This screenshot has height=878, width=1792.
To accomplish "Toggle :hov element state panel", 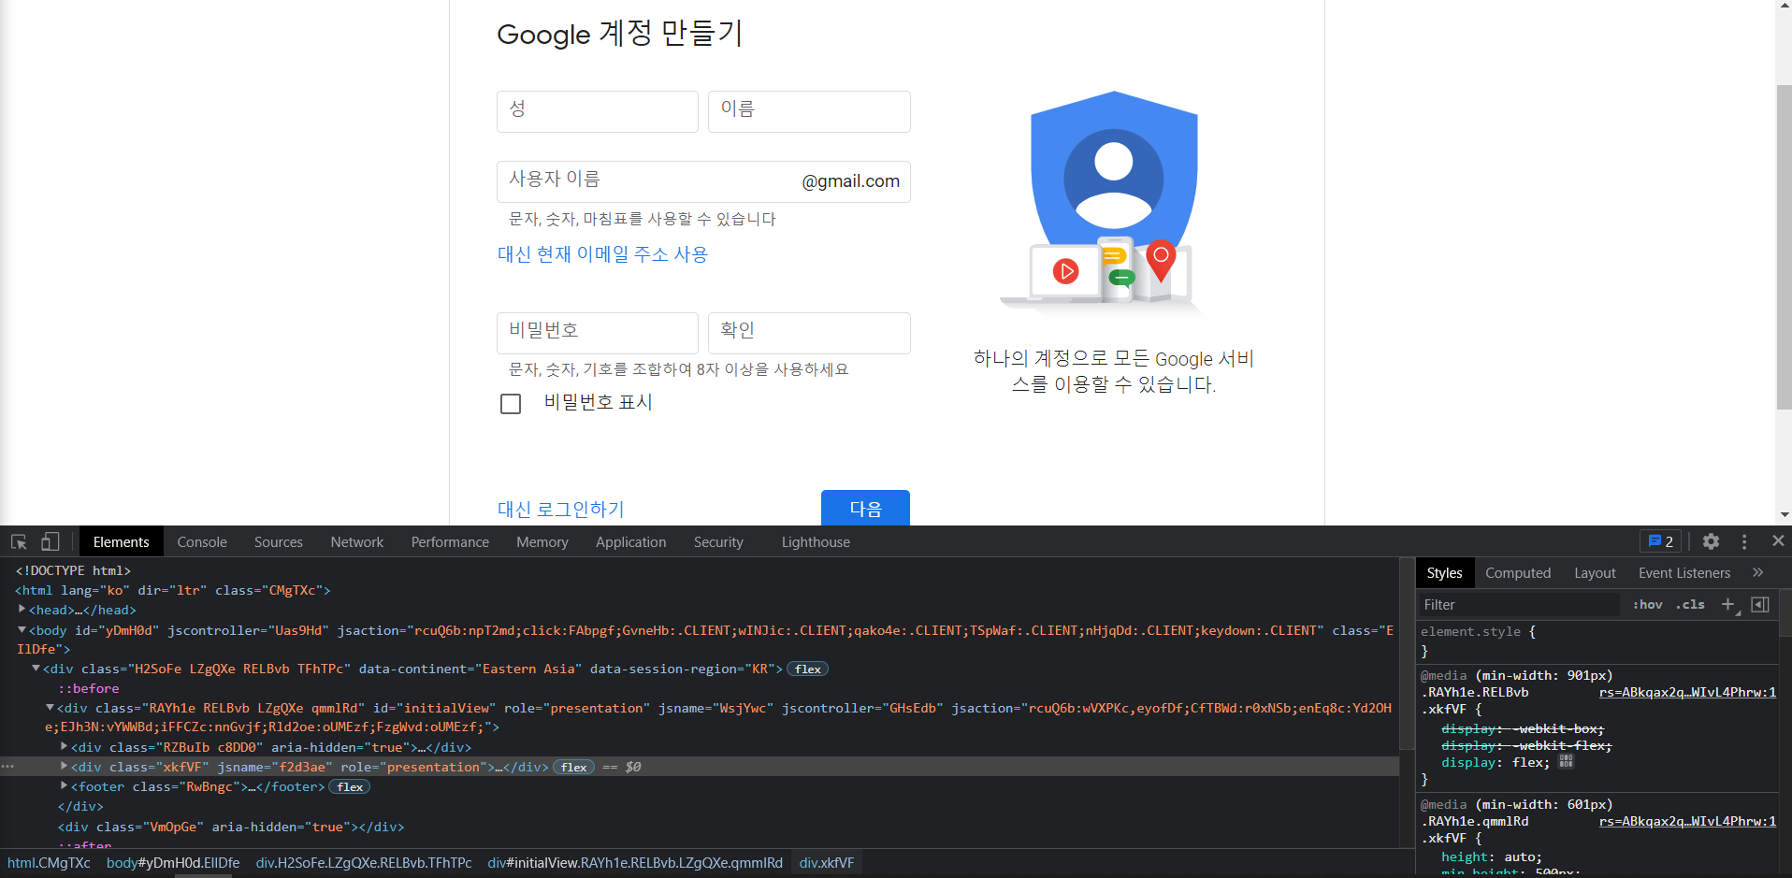I will [x=1648, y=605].
